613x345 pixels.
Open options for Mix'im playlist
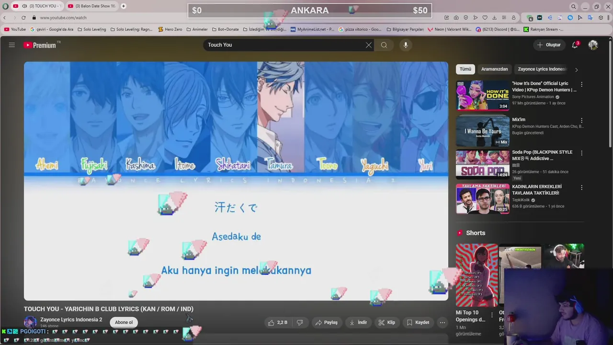pos(582,120)
